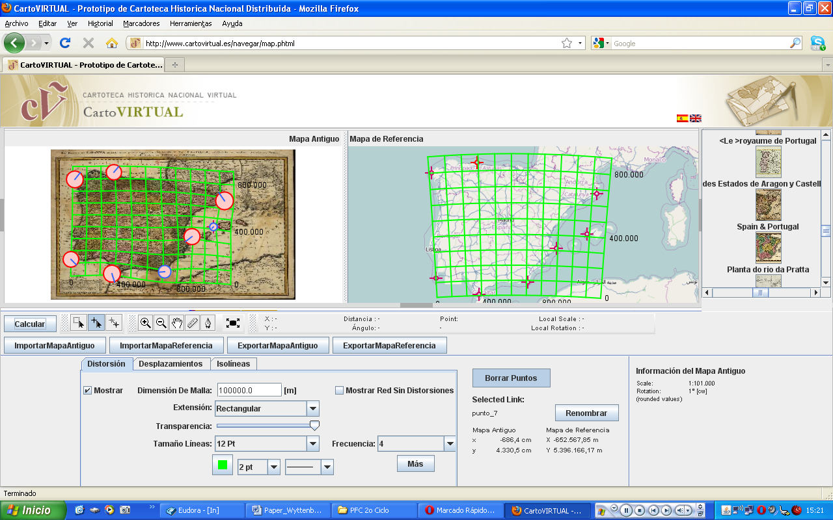This screenshot has width=833, height=520.
Task: Activate the zoom out magnifier tool
Action: tap(161, 322)
